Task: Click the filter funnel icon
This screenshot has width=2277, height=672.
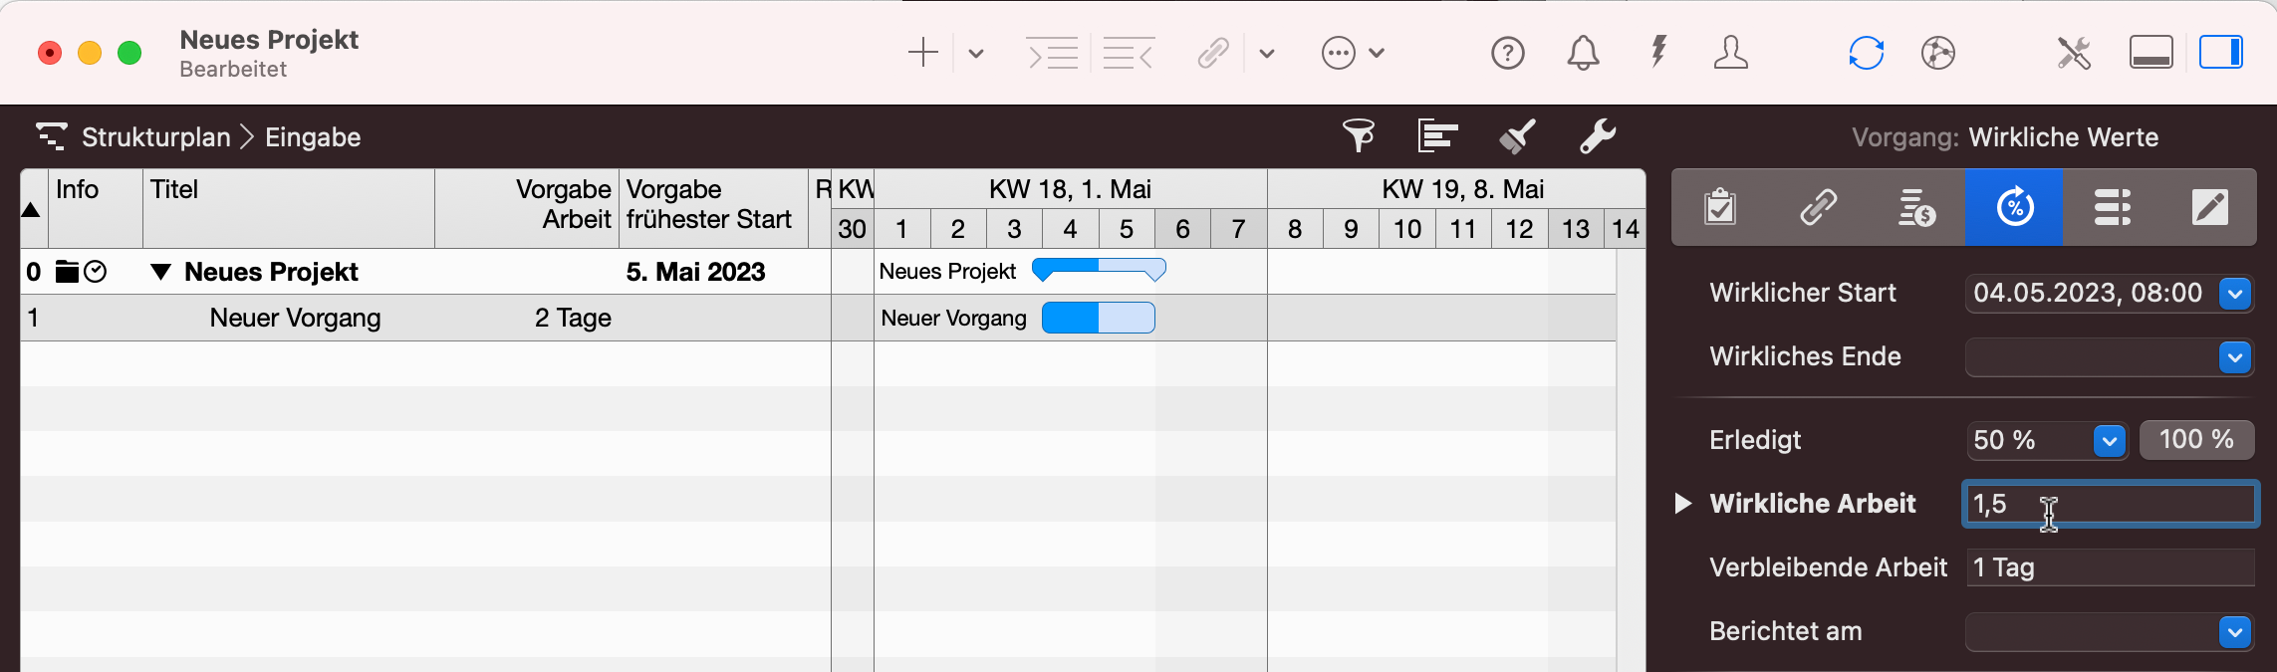Action: (1359, 135)
